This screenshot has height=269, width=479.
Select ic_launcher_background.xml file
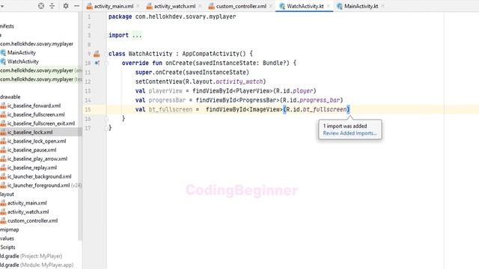click(39, 176)
